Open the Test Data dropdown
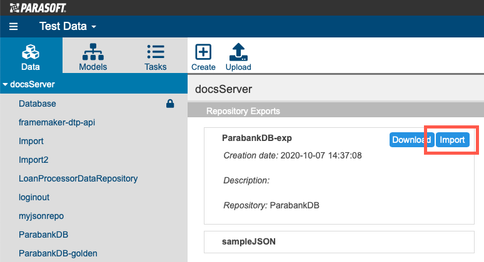This screenshot has width=484, height=262. (68, 26)
